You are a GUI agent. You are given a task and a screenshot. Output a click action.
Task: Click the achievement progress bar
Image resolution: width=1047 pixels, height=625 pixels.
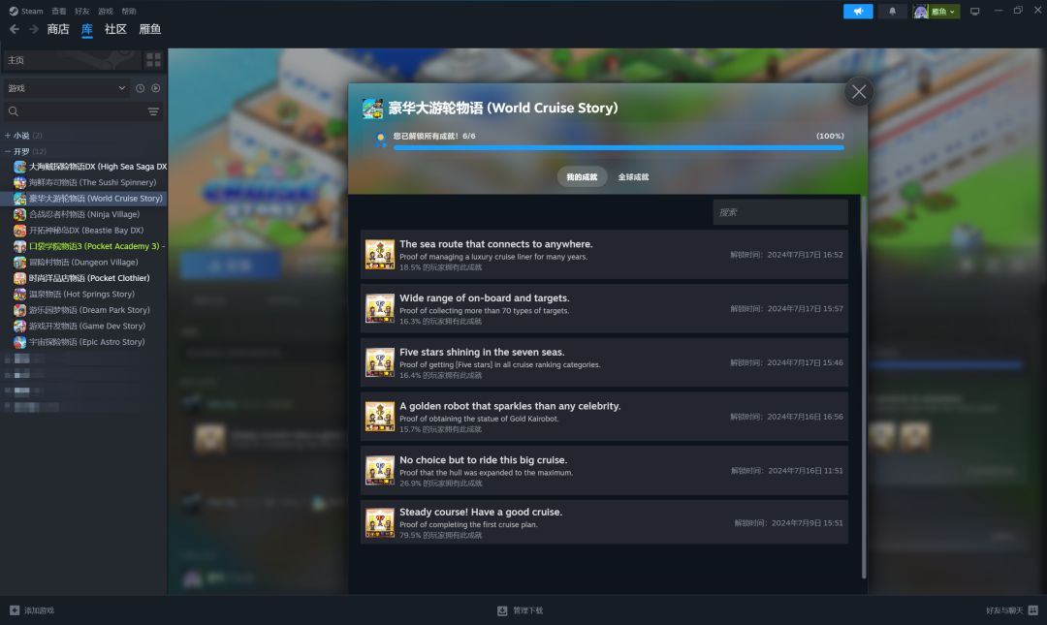coord(619,147)
